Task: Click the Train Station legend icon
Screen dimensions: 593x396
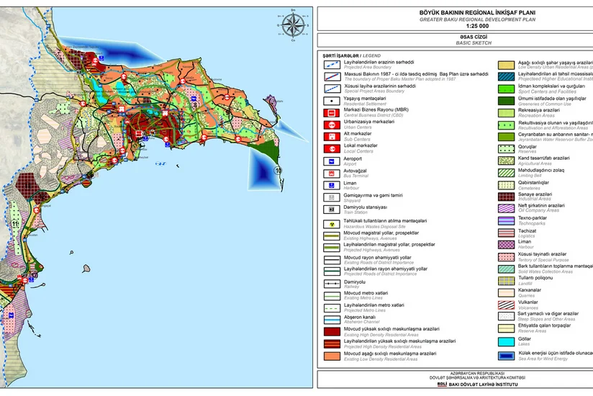Action: 332,210
